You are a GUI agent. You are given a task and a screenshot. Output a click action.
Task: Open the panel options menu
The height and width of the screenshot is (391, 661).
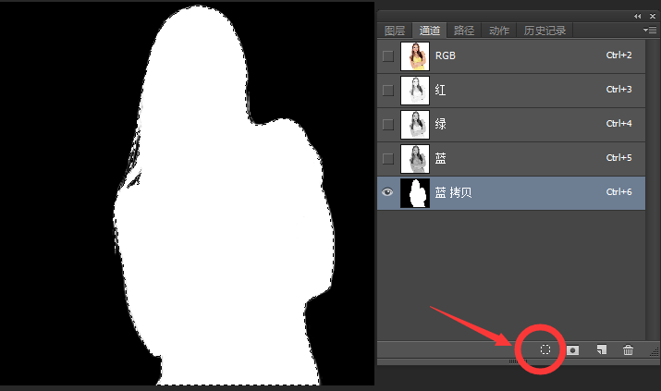tap(650, 30)
